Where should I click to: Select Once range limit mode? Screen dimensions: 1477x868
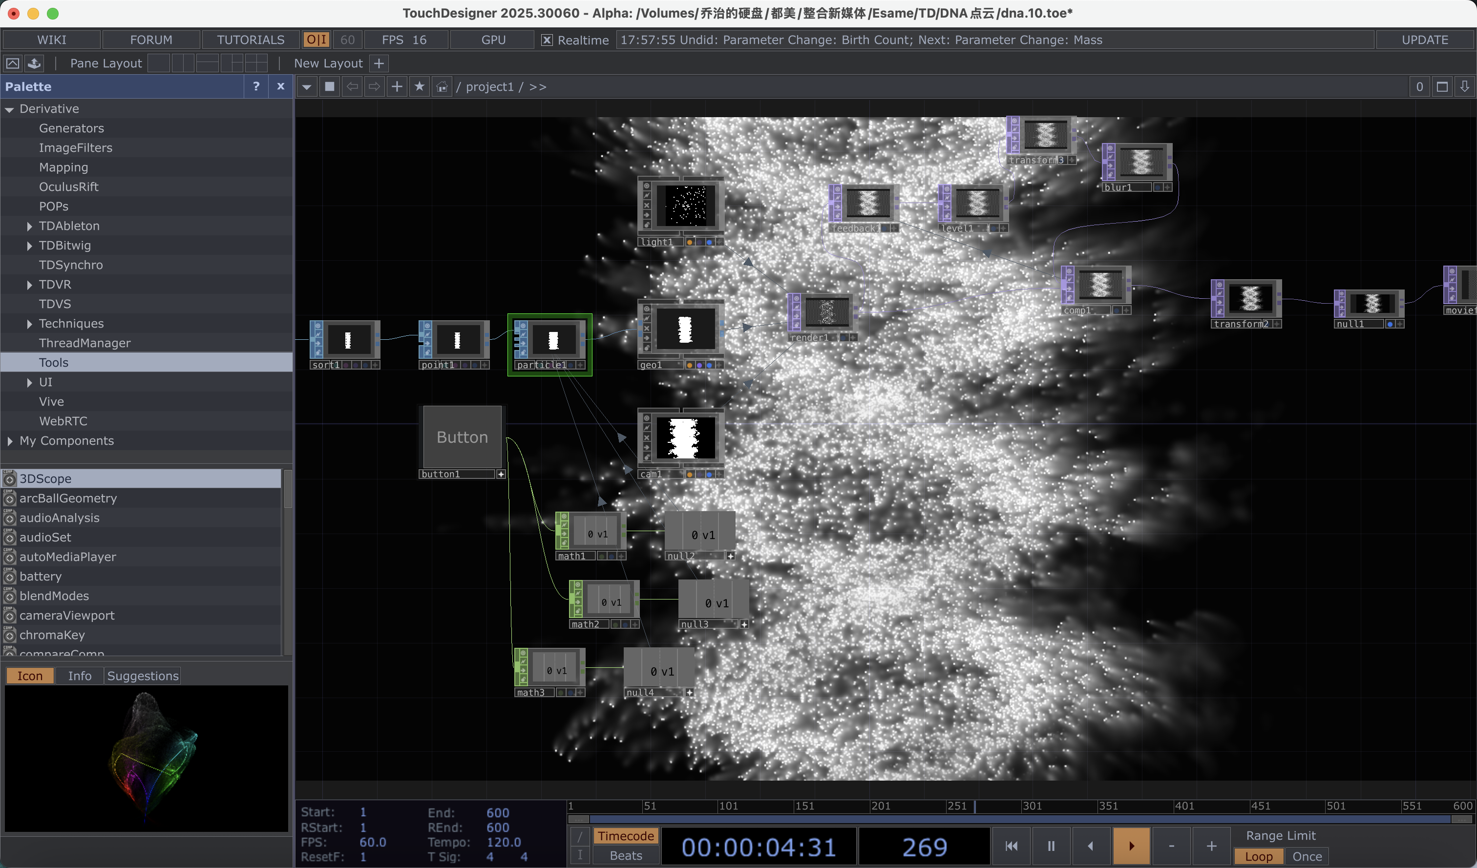(x=1307, y=856)
